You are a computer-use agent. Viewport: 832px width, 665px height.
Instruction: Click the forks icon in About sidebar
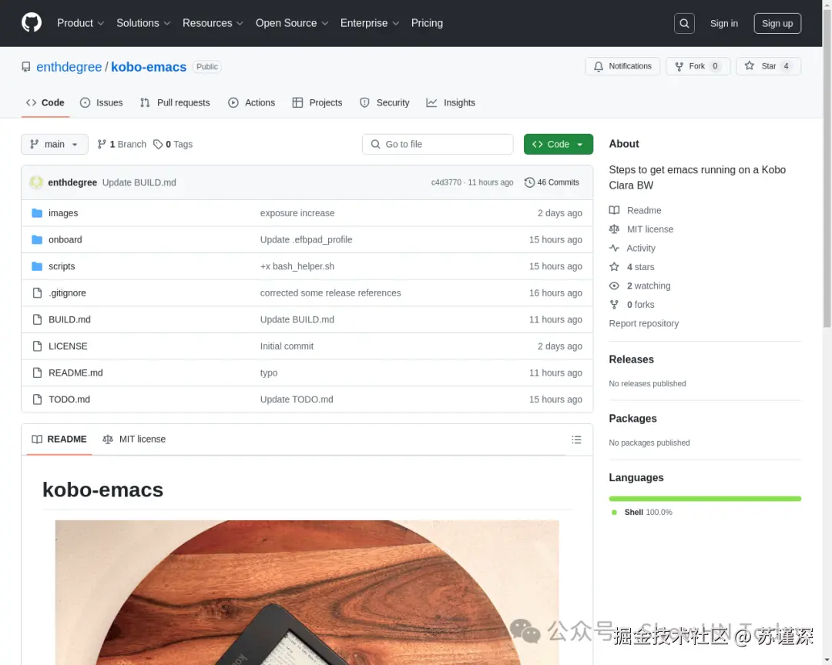tap(614, 304)
